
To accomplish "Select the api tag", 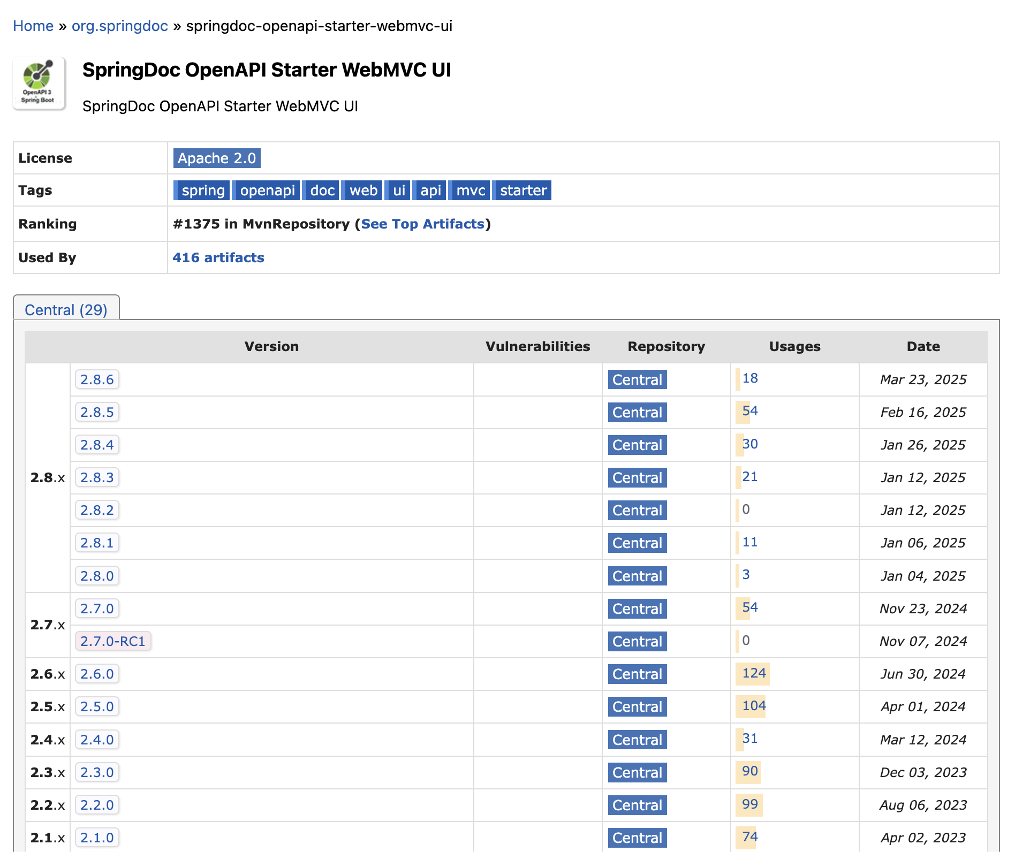I will (x=430, y=190).
